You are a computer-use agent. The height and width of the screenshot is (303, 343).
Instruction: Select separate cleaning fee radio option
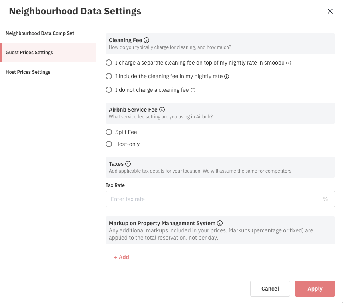pyautogui.click(x=109, y=63)
